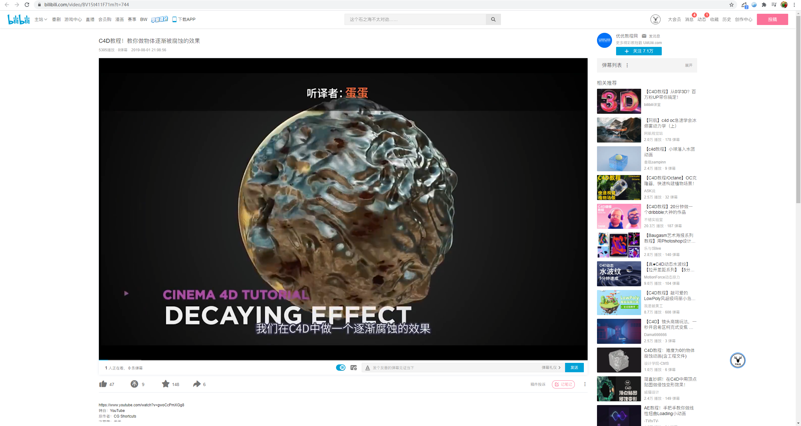
Task: Give a coin to the video
Action: [x=134, y=384]
